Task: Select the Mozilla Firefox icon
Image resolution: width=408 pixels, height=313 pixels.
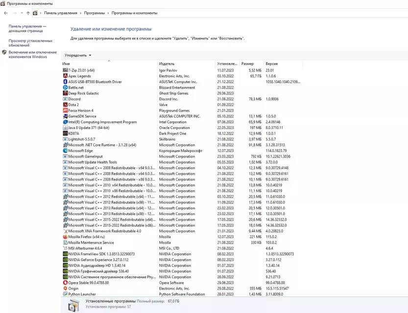Action: click(65, 237)
